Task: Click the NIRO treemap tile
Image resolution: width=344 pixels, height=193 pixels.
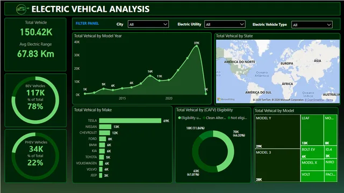Action: tap(331, 165)
